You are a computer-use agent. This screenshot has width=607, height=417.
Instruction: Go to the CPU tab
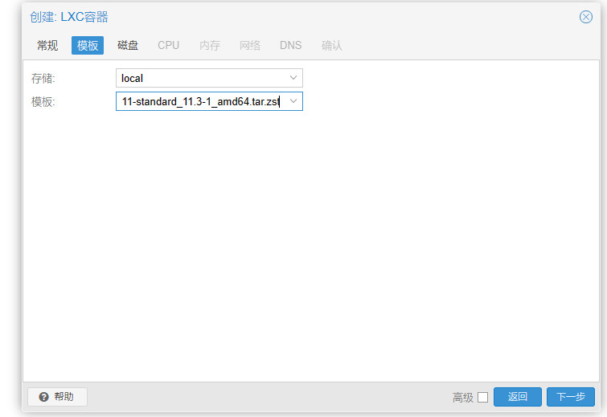click(x=168, y=45)
